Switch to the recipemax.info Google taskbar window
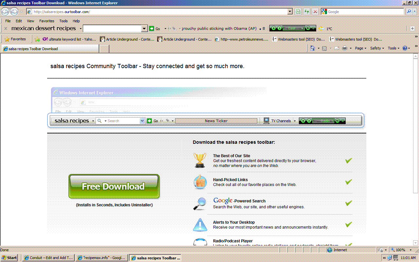 pos(101,258)
